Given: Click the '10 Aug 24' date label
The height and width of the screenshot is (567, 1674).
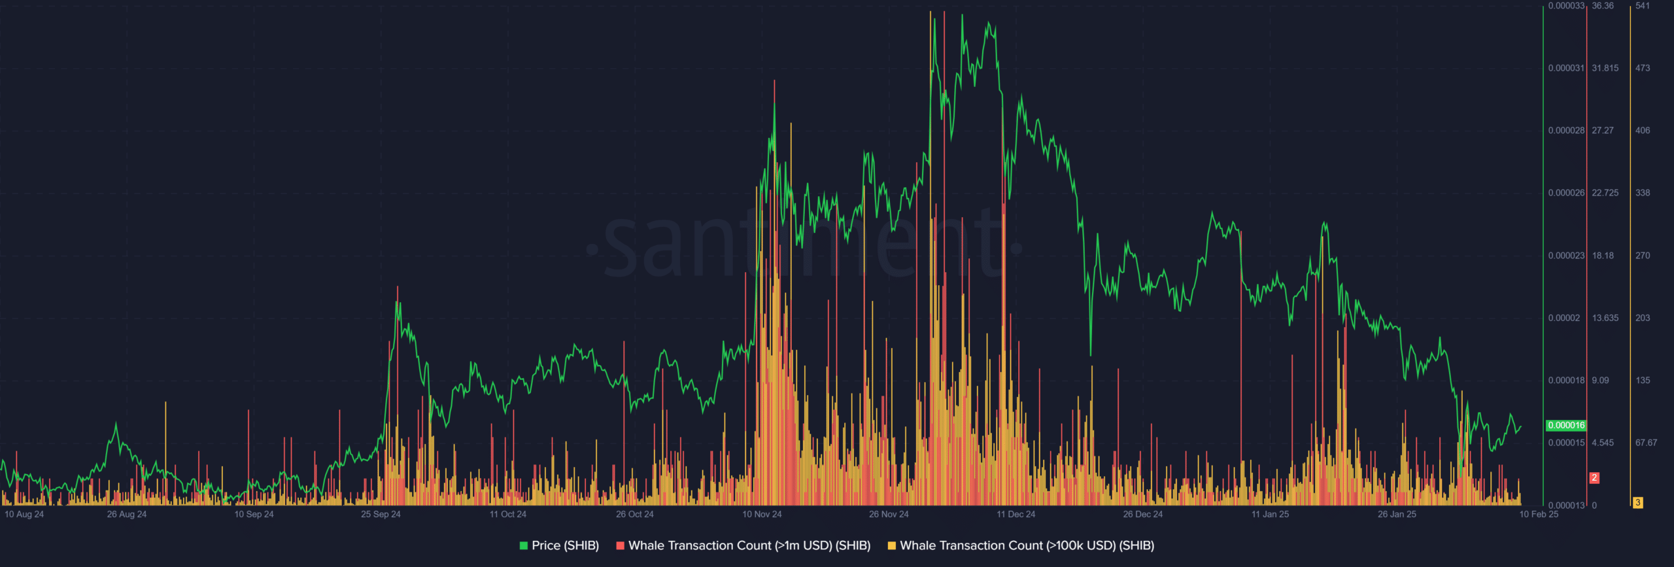Looking at the screenshot, I should point(24,514).
